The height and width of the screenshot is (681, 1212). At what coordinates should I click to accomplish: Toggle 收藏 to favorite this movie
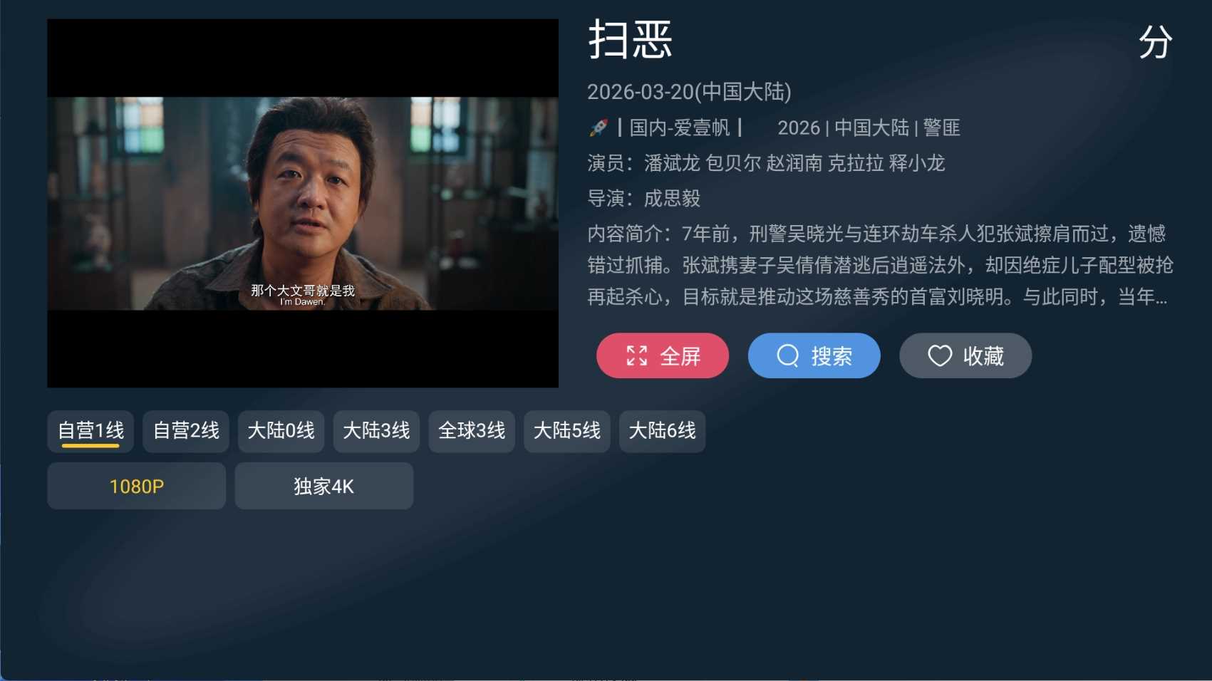tap(965, 355)
